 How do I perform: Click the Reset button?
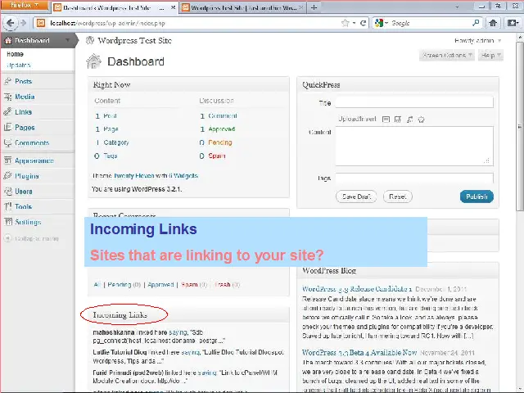pos(398,196)
